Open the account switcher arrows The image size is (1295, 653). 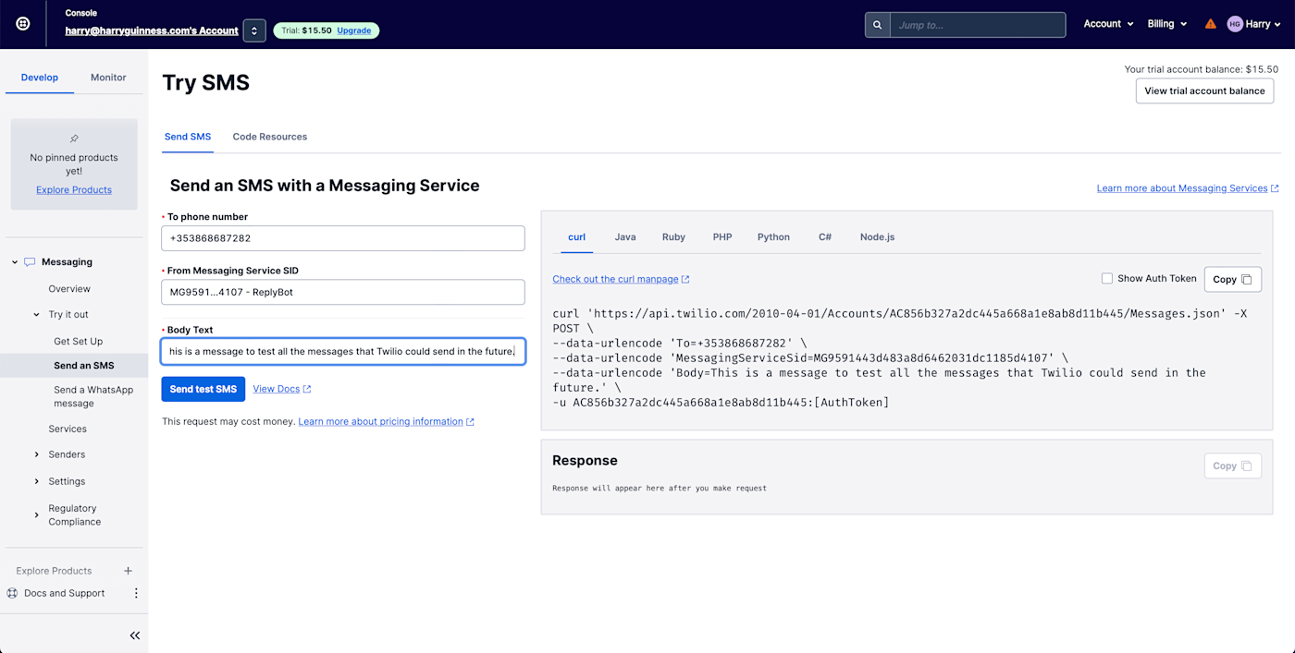[x=254, y=30]
